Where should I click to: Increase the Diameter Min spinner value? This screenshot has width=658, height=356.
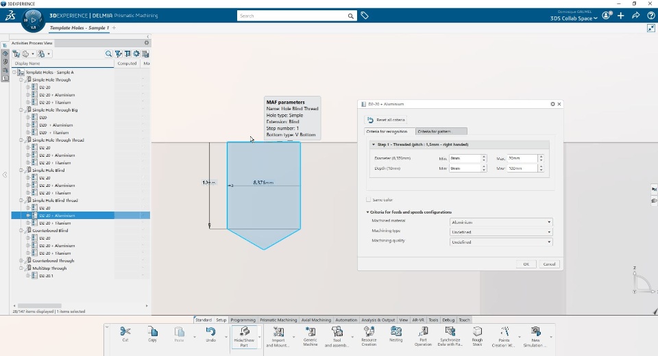click(x=484, y=156)
